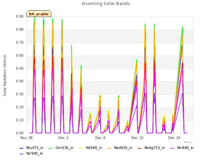Click the Grn535_in legend color swatch
213x160 pixels.
pos(51,148)
